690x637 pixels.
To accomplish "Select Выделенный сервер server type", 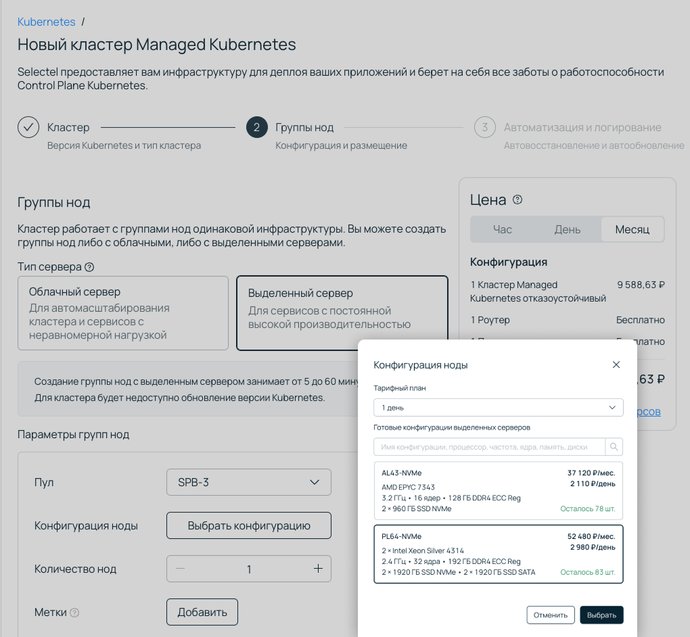I will point(342,312).
